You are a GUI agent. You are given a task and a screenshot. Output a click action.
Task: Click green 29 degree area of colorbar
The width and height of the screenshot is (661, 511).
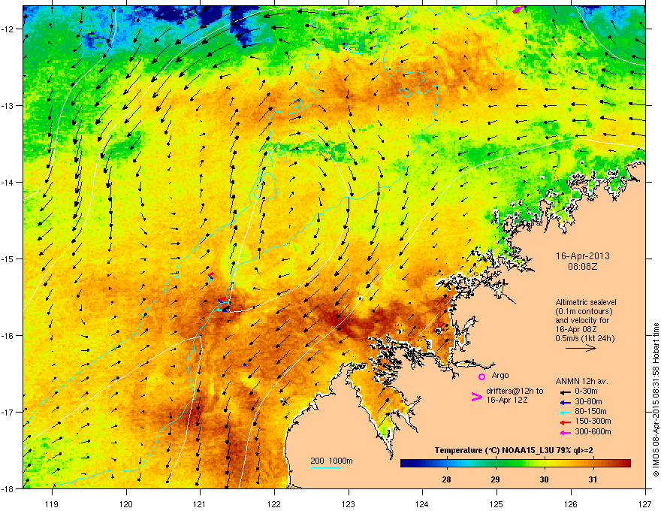495,464
